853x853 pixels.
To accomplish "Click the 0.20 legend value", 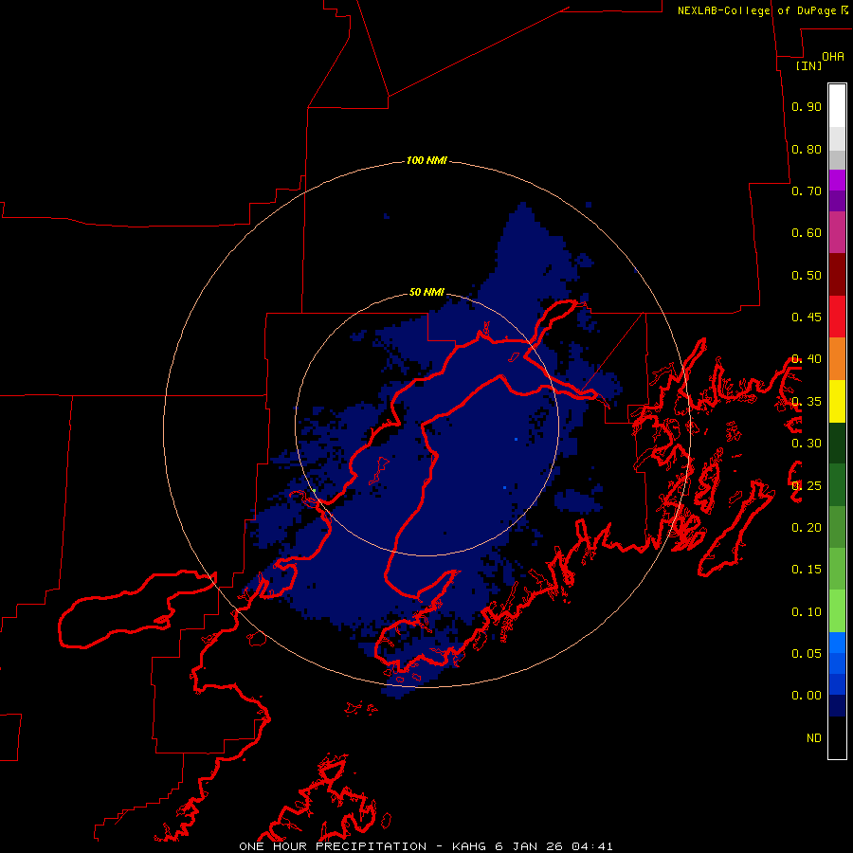I will click(x=807, y=528).
